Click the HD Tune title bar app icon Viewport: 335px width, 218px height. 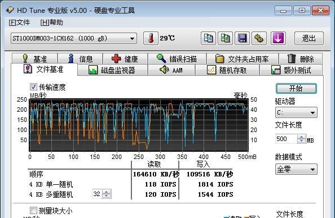coord(10,10)
